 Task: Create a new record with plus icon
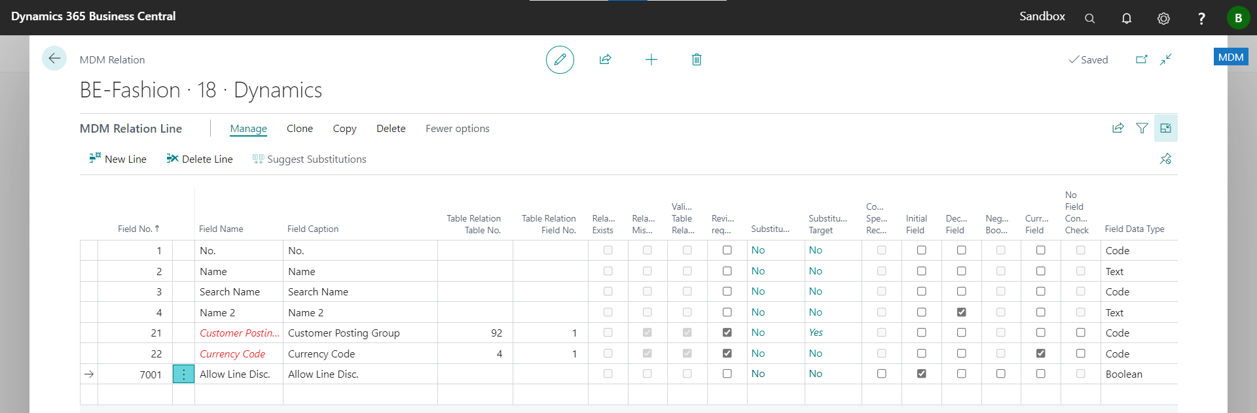[x=651, y=59]
